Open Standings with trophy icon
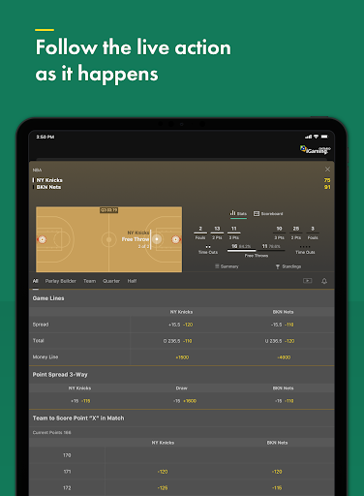 [x=288, y=266]
